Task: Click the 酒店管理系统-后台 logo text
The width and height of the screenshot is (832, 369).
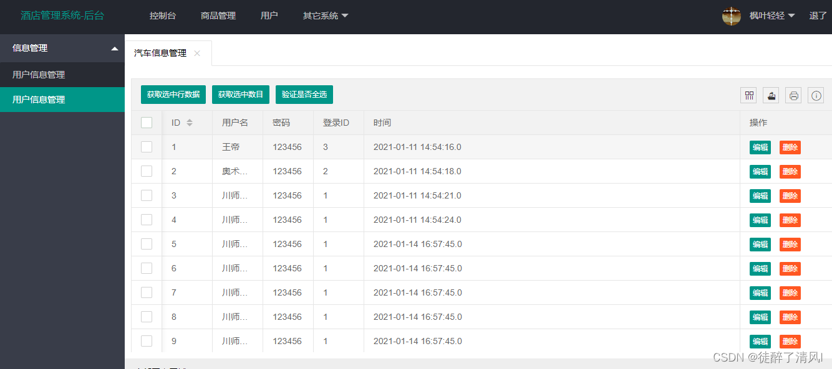Action: 62,16
